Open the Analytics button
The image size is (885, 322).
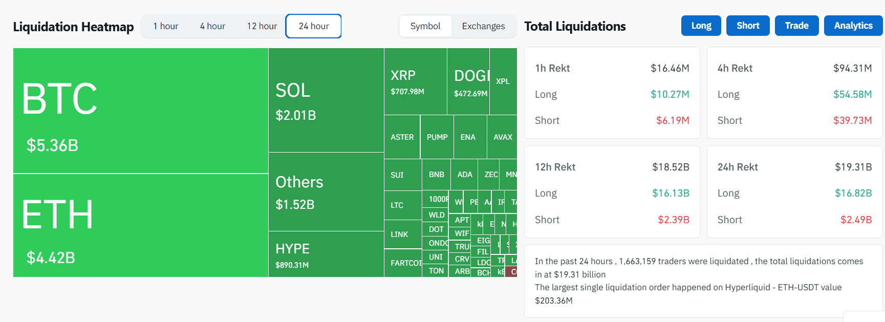click(853, 26)
